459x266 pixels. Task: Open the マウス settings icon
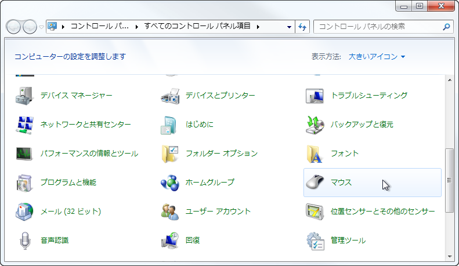pyautogui.click(x=315, y=183)
